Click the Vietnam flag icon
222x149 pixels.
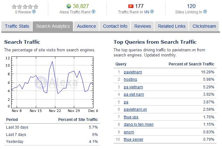[x=131, y=6]
